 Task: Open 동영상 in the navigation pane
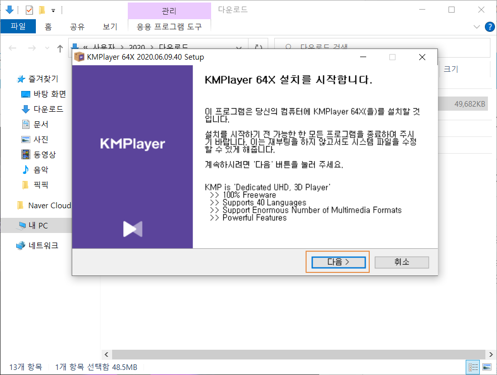point(44,155)
